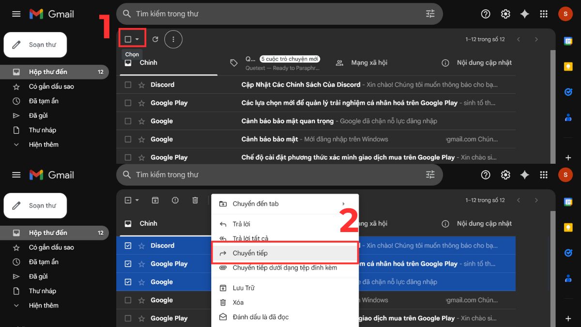Viewport: 581px width, 327px height.
Task: Open Help icon in upper Gmail header
Action: 486,14
